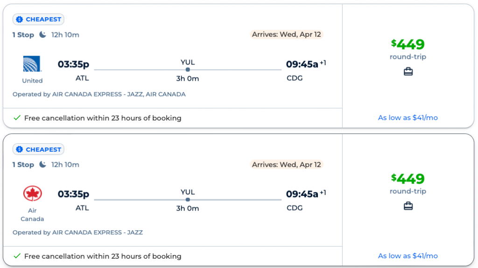Click the '1 Stop' label on the Air Canada flight

tap(23, 164)
